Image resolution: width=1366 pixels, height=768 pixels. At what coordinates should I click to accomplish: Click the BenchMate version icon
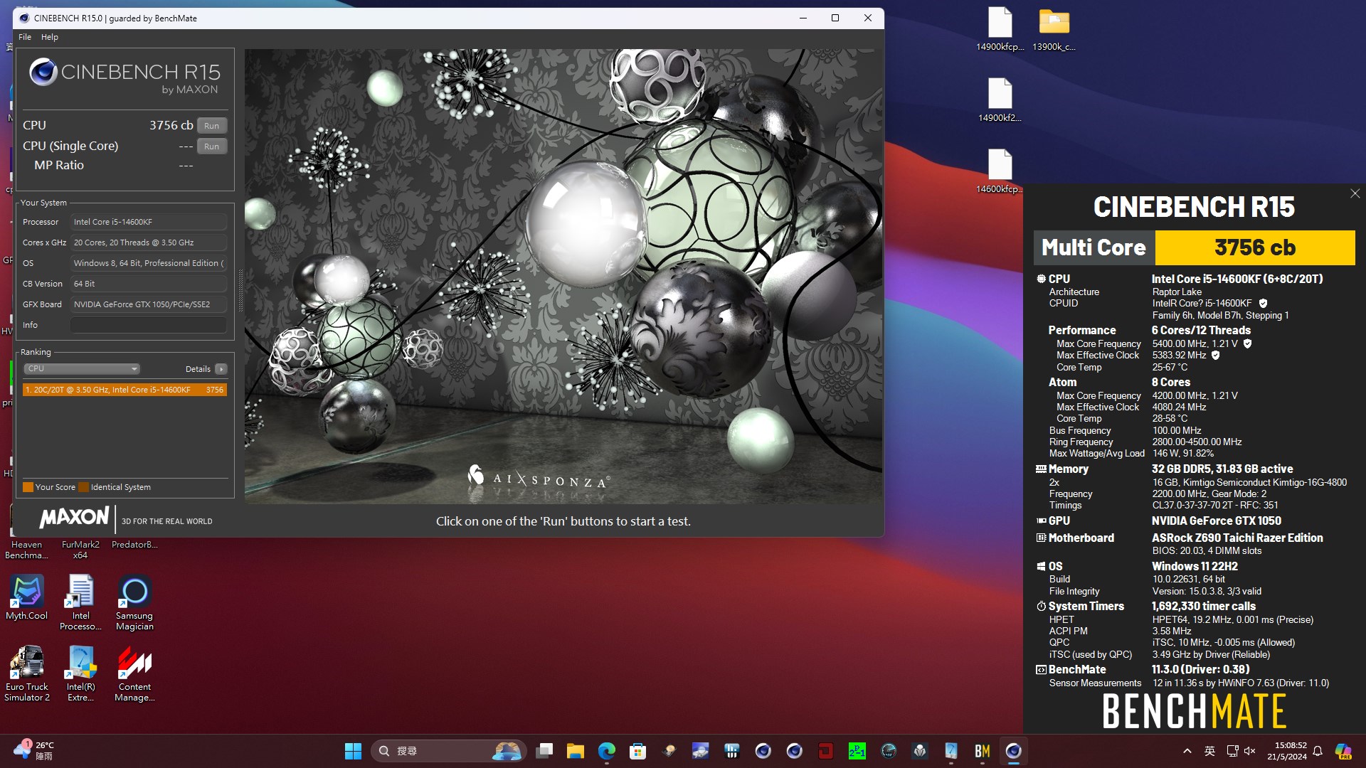coord(1041,670)
